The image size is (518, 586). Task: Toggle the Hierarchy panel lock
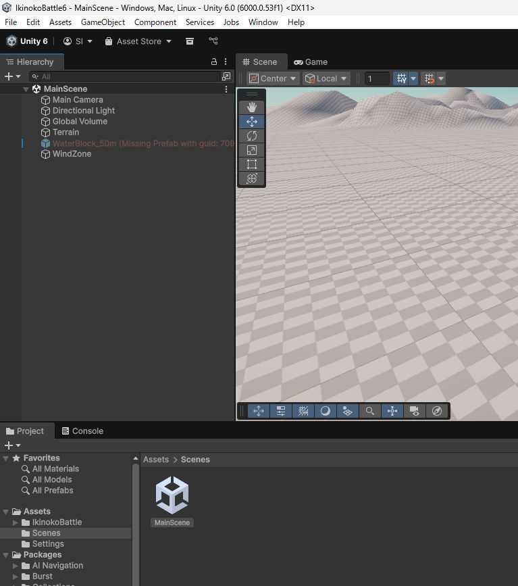point(215,62)
